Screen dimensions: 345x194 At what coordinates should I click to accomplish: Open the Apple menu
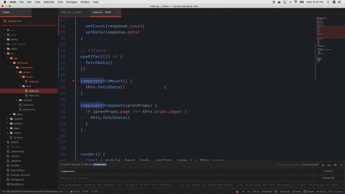(x=5, y=2)
